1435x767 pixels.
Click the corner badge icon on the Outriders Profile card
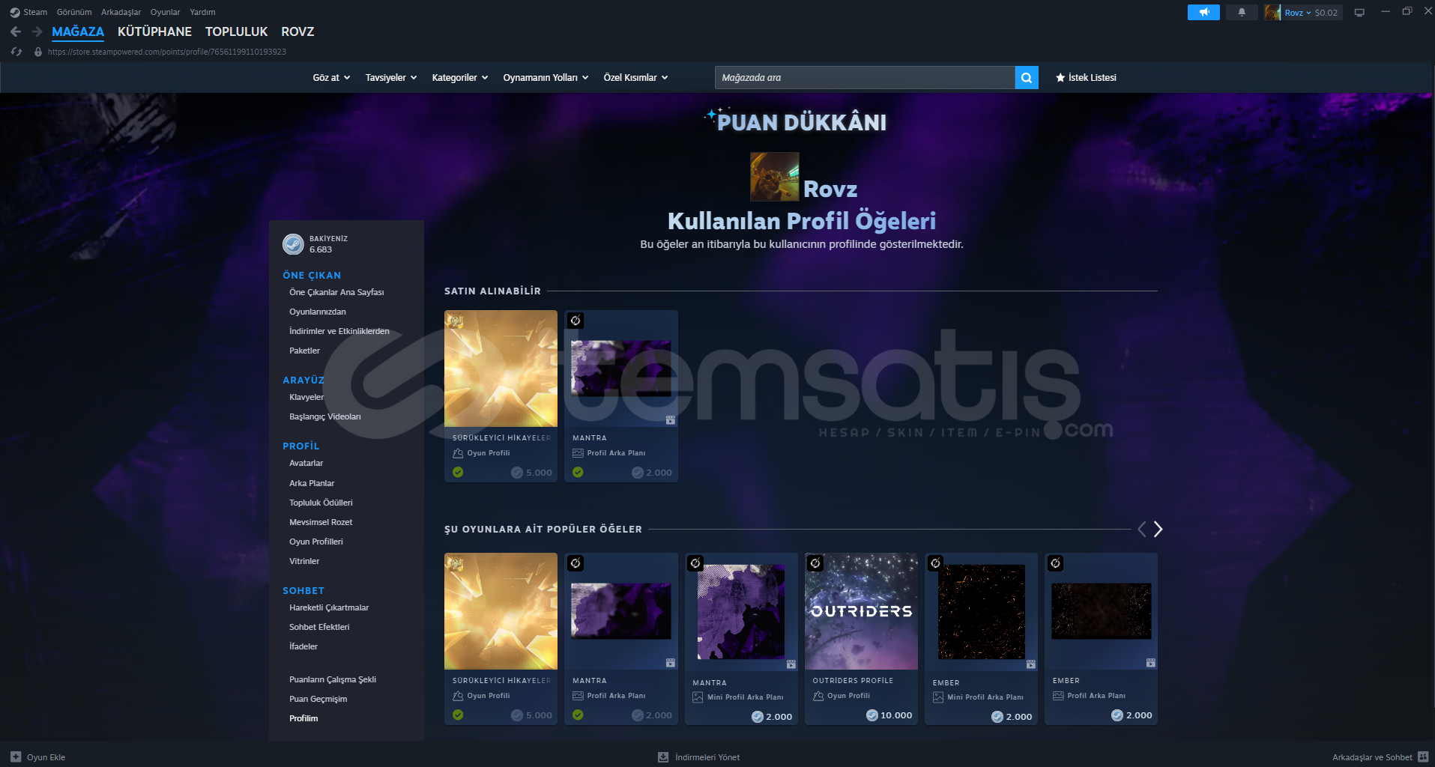coord(815,563)
